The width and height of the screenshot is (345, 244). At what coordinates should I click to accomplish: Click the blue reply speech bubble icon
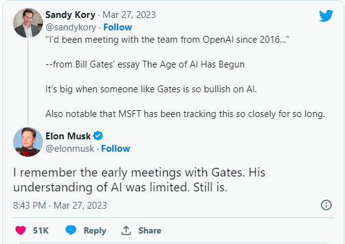pyautogui.click(x=71, y=230)
